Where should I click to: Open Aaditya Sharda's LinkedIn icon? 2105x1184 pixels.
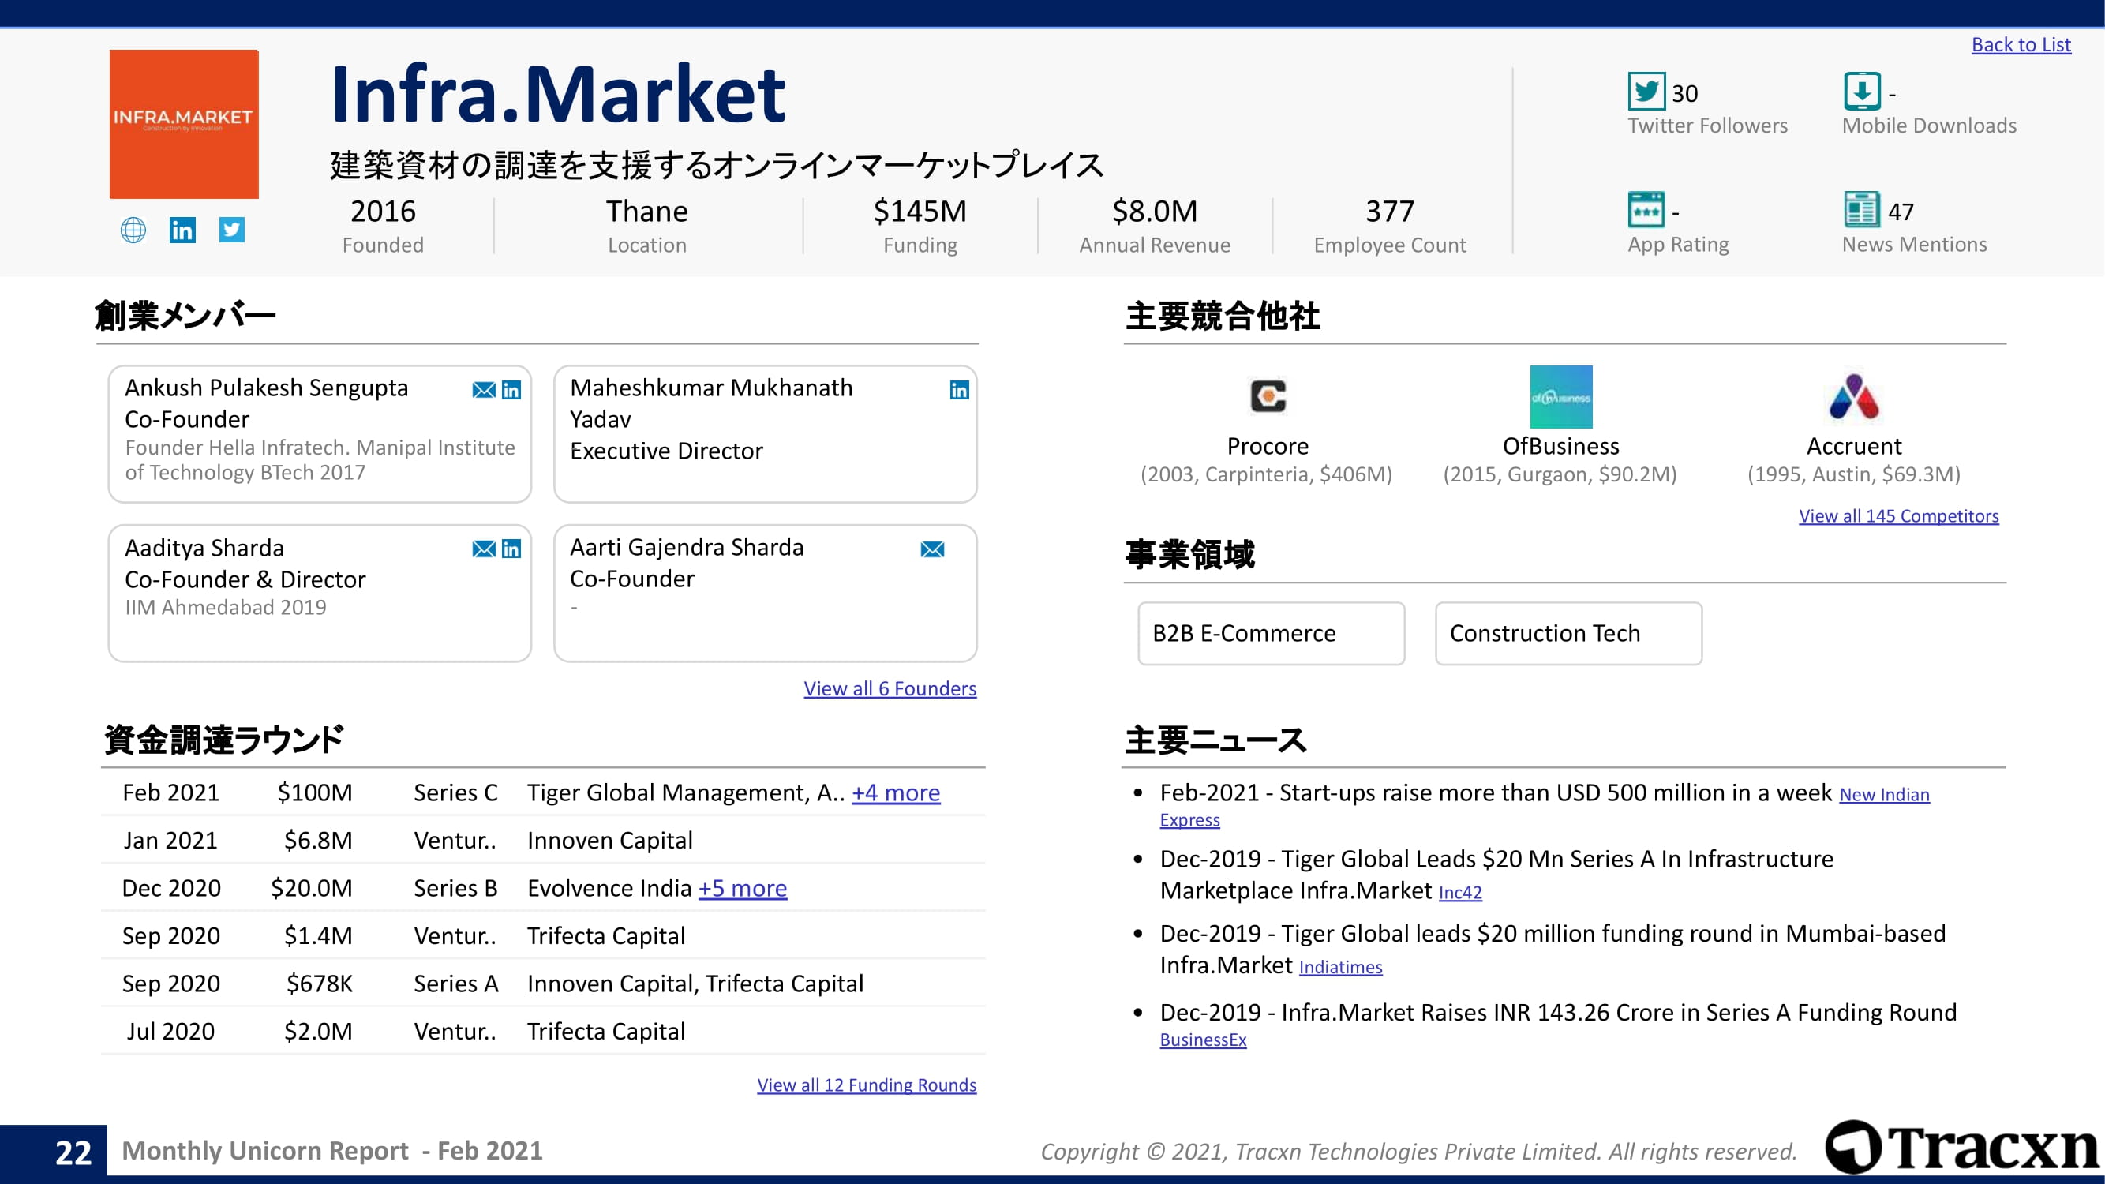tap(511, 549)
